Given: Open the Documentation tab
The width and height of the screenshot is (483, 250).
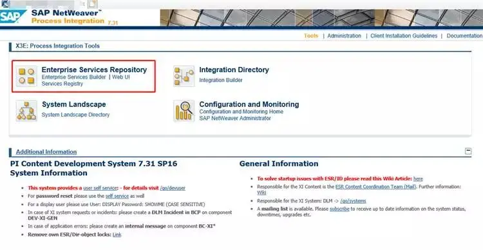Looking at the screenshot, I should tap(464, 35).
